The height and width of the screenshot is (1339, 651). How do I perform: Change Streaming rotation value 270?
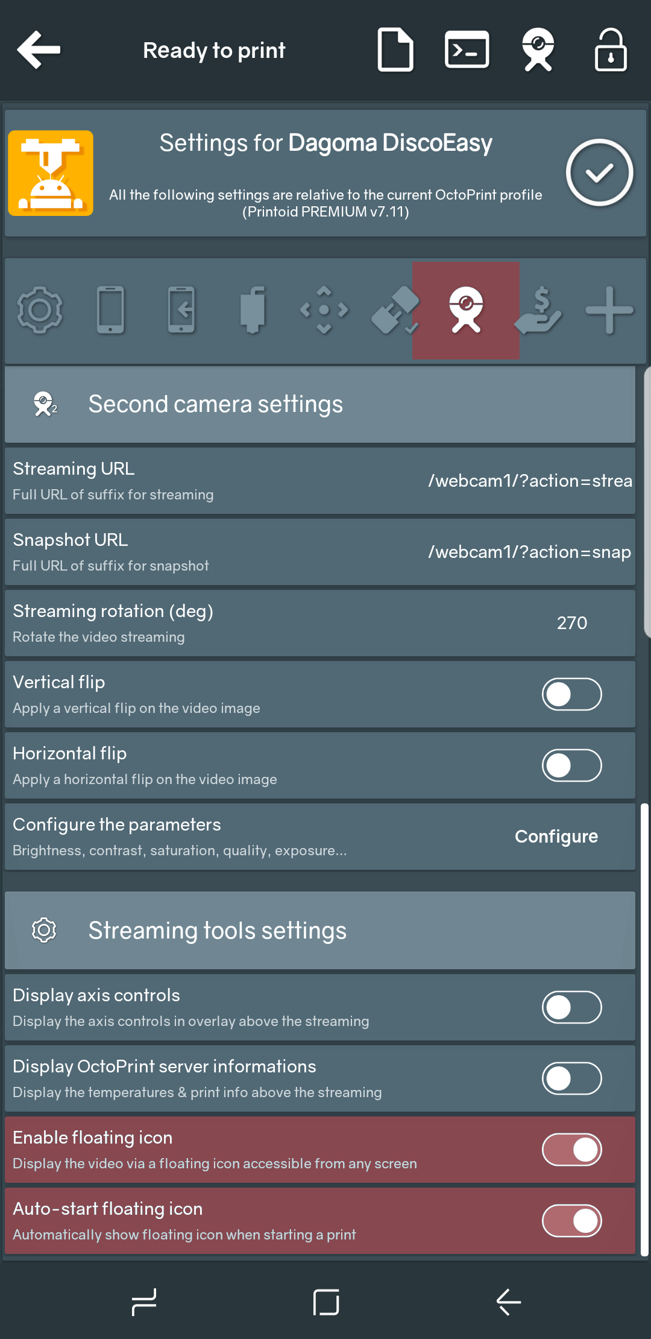click(x=572, y=623)
